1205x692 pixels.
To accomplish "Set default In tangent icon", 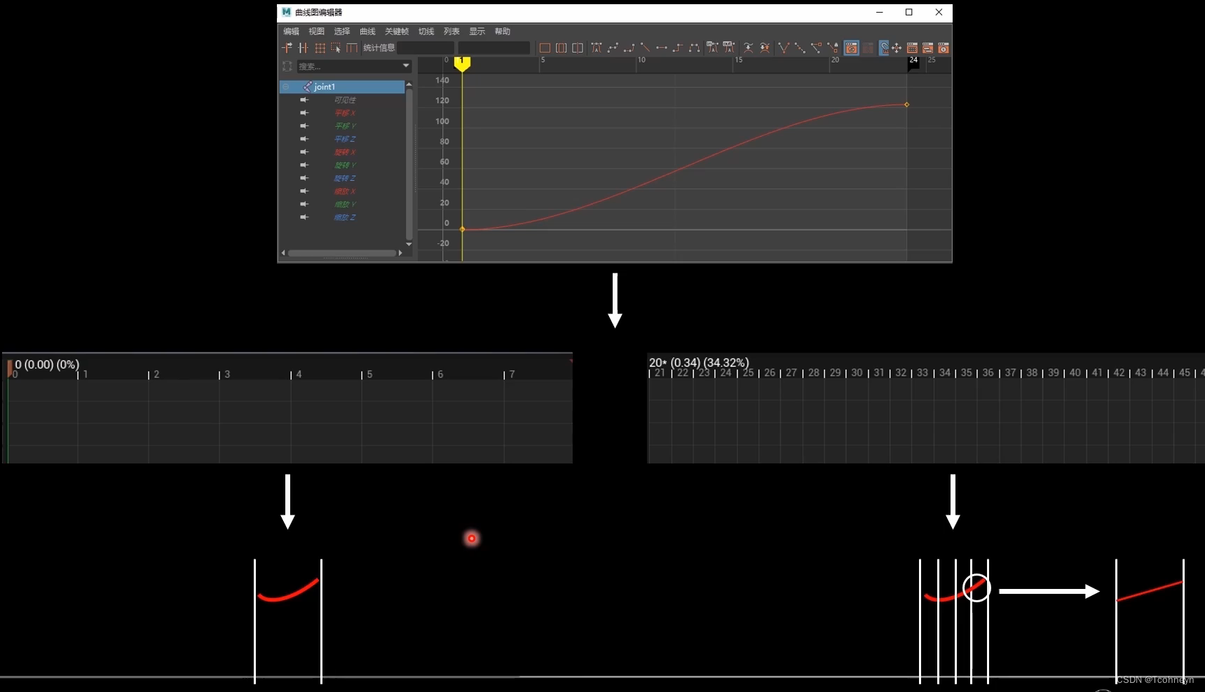I will coord(713,48).
